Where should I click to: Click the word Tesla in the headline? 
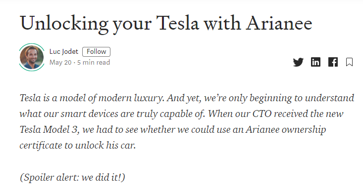click(x=178, y=23)
